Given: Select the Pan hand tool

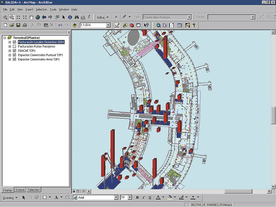Looking at the screenshot, I should pos(31,17).
